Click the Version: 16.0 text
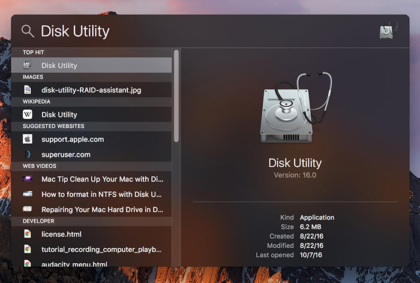This screenshot has width=420, height=283. click(x=295, y=175)
